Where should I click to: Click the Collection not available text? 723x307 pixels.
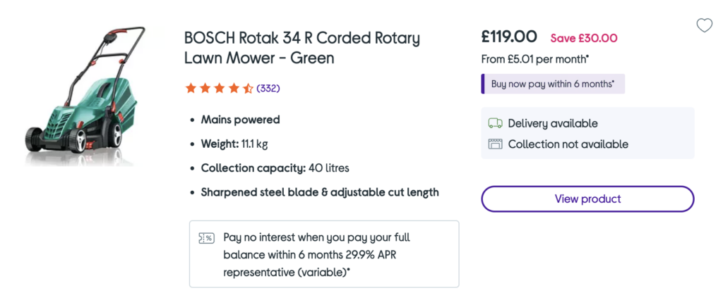click(x=568, y=144)
